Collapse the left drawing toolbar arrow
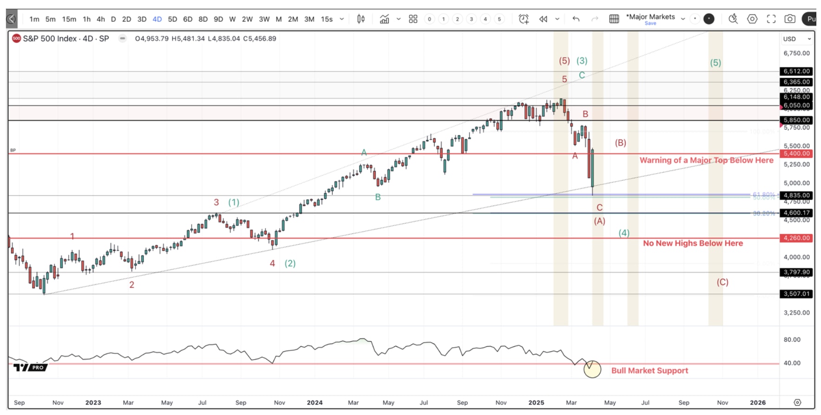Viewport: 821px width, 415px height. pyautogui.click(x=11, y=19)
